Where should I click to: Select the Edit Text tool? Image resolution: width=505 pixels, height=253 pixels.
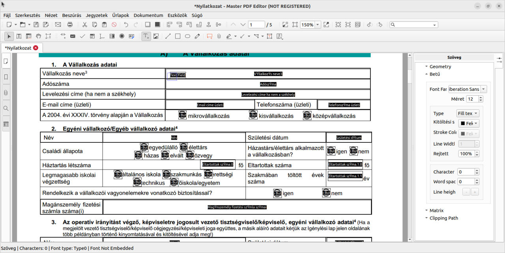(19, 36)
